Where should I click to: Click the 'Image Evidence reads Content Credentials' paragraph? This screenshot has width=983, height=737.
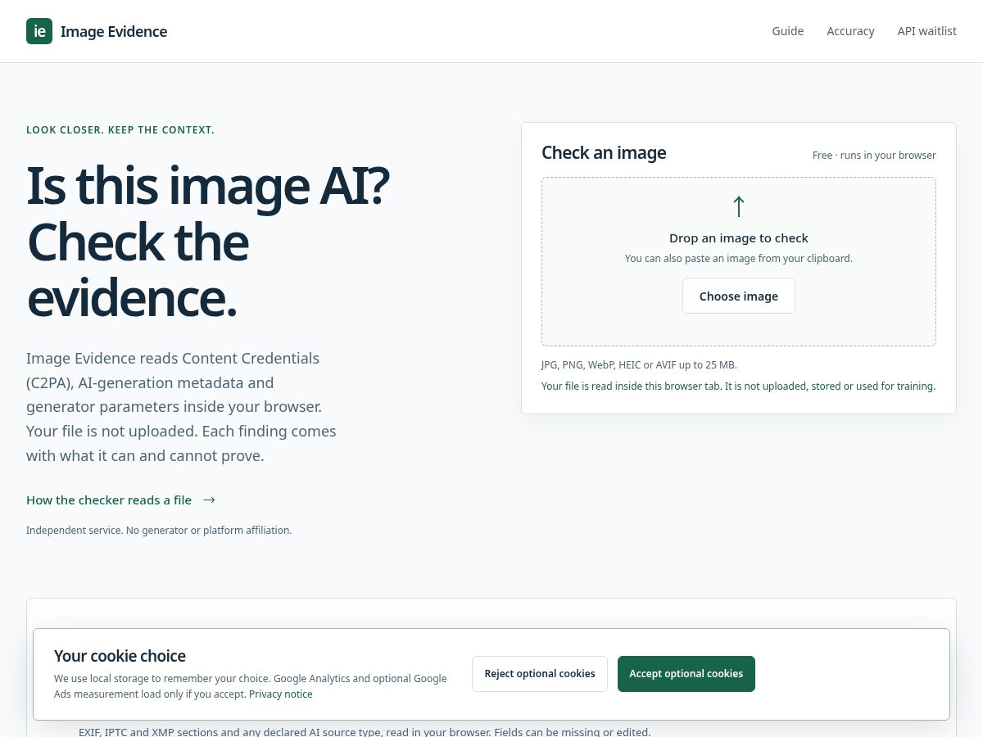click(181, 407)
